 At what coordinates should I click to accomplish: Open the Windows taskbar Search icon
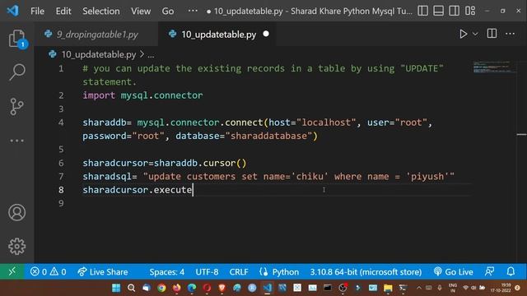pos(131,288)
